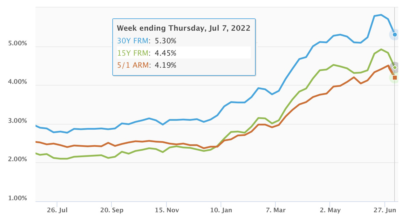Click the tooltip's Week ending date heading
Viewport: 404px width, 218px height.
pos(184,28)
